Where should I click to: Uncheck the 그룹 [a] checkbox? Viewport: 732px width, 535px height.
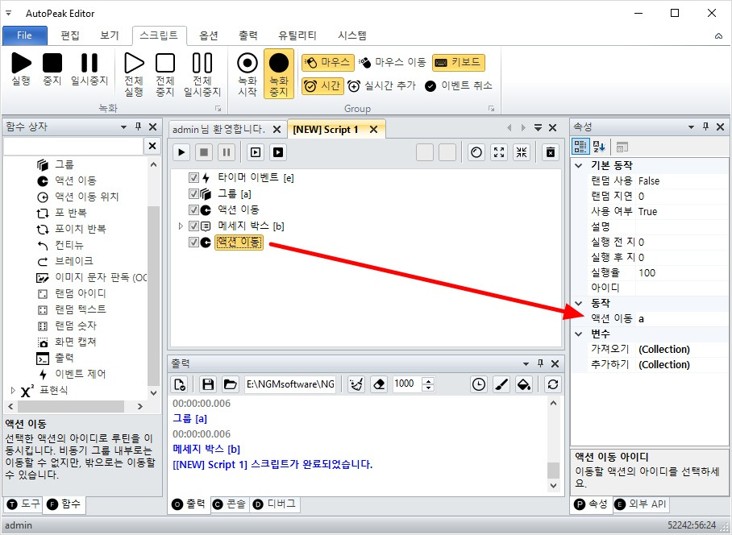193,193
